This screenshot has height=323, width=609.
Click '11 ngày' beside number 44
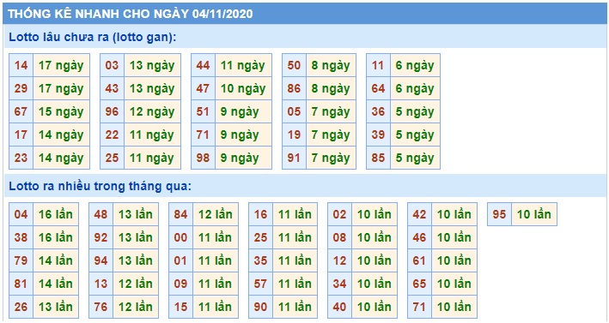point(243,65)
